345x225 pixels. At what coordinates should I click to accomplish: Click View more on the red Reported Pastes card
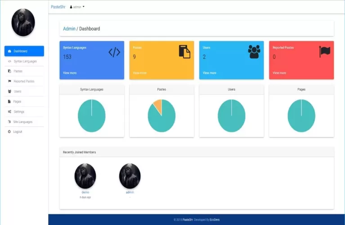279,73
